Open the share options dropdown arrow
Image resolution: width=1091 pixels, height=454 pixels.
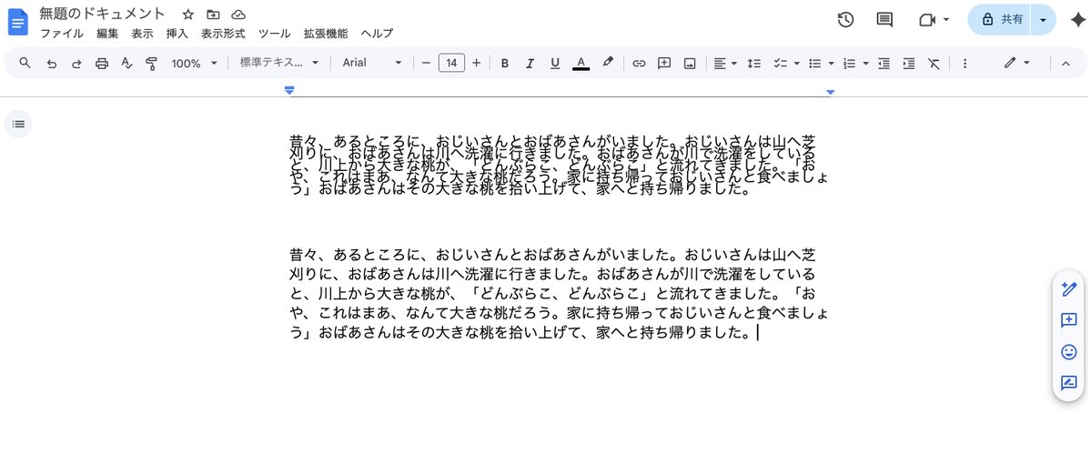coord(1043,19)
